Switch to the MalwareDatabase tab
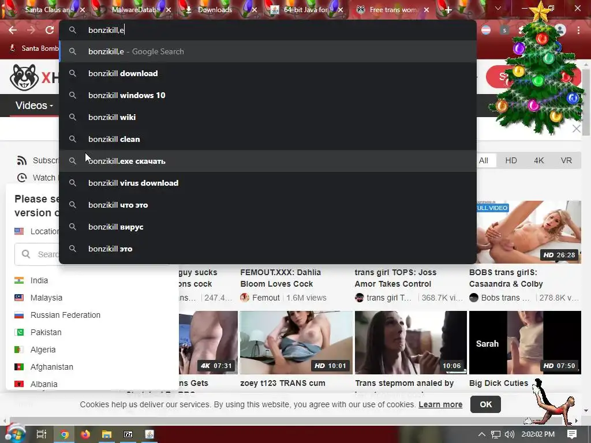This screenshot has height=443, width=591. tap(134, 10)
